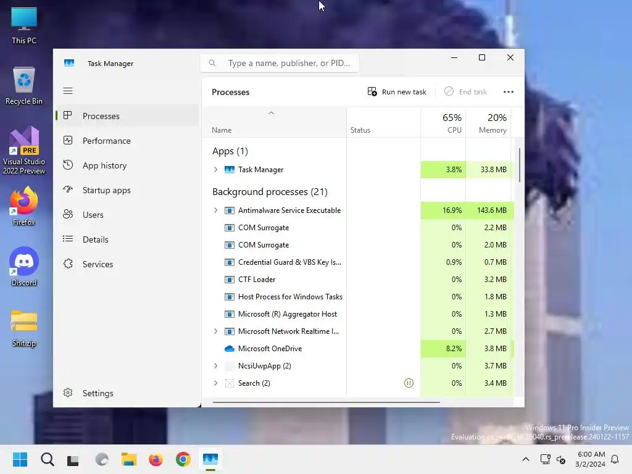Open Settings gear icon in Task Manager

[68, 393]
